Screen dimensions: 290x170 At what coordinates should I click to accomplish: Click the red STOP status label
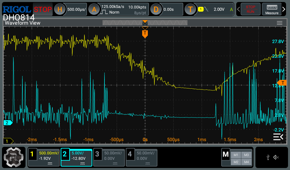click(43, 9)
